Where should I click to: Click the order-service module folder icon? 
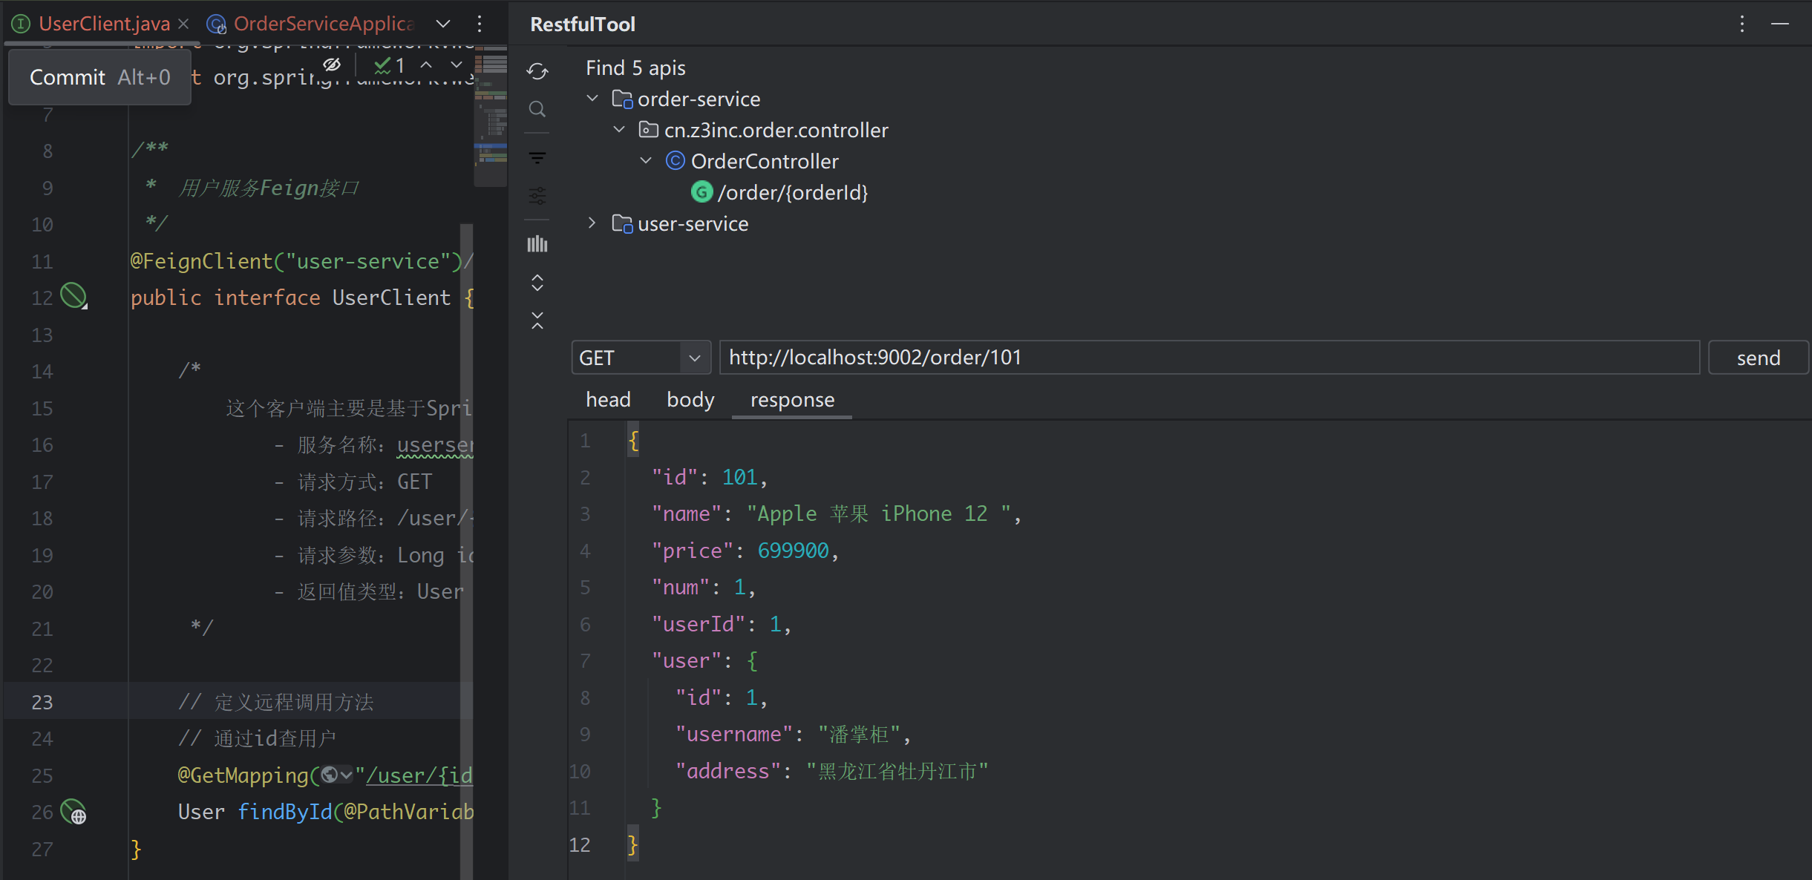pyautogui.click(x=622, y=99)
